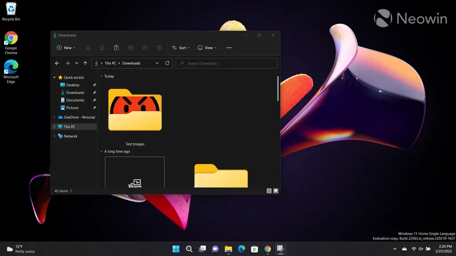Open the recent locations dropdown arrow
Viewport: 456px width, 256px height.
(x=77, y=63)
